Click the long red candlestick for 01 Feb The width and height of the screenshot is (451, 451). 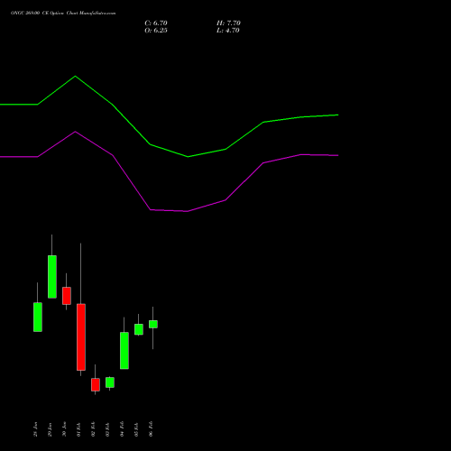click(x=81, y=337)
